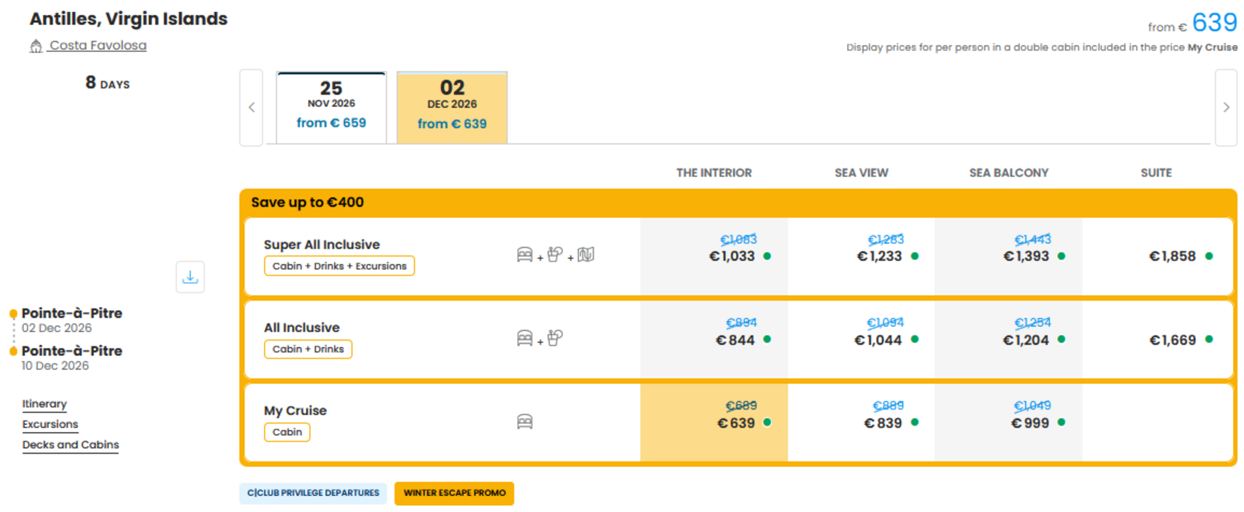Go to previous departure dates arrow

pos(251,108)
